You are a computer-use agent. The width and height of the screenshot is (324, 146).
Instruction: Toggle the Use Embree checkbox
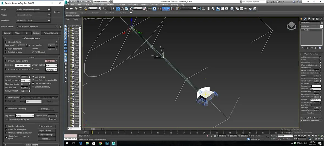tap(33, 77)
